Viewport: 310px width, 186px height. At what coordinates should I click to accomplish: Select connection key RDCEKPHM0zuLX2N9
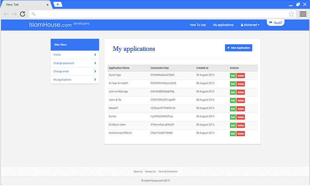(x=163, y=83)
